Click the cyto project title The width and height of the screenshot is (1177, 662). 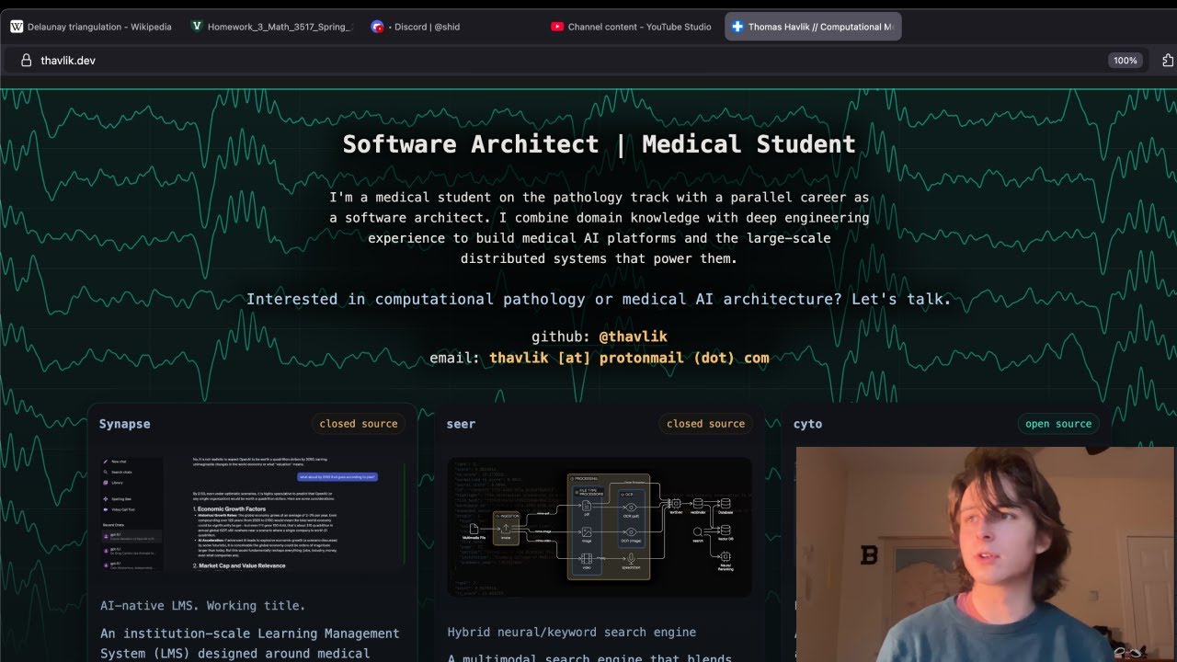[807, 424]
